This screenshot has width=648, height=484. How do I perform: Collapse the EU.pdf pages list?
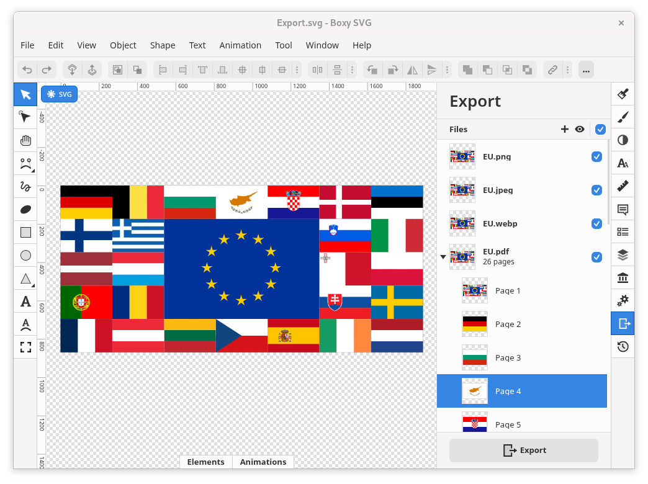(443, 256)
